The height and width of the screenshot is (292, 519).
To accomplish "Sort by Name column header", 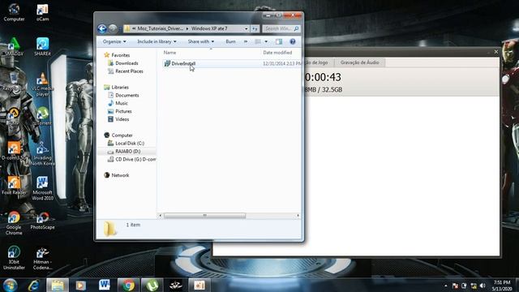I will click(169, 53).
